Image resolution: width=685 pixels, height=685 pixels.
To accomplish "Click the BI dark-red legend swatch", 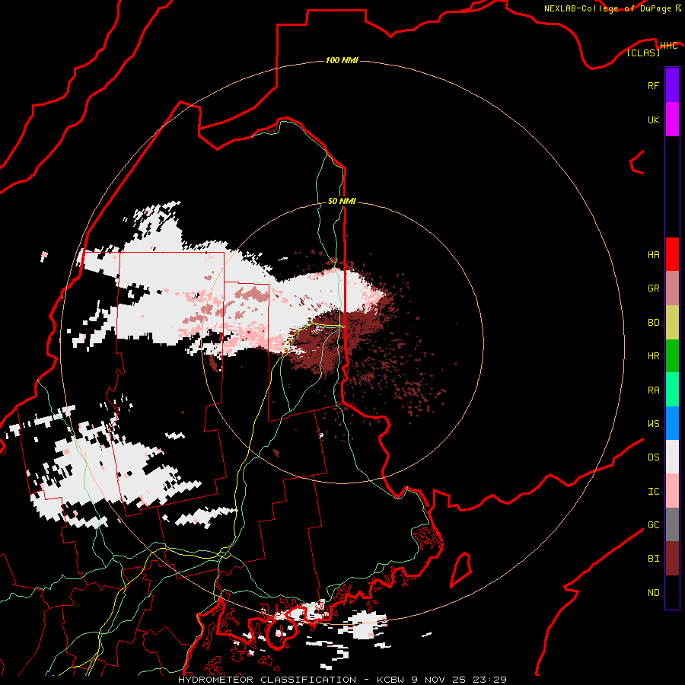I will (x=672, y=559).
